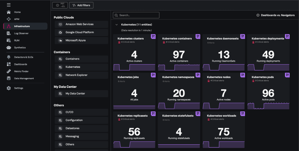Click the Infrastructure hierarchy icon
This screenshot has height=151, width=299.
click(x=9, y=26)
